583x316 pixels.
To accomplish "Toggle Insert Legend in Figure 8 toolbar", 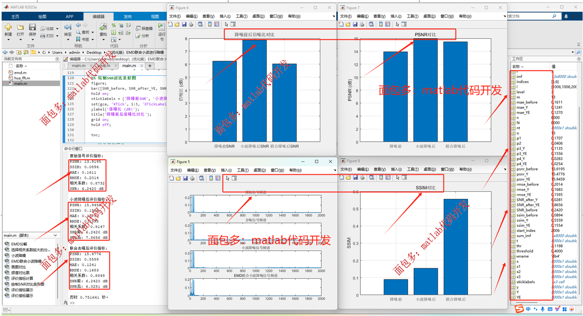I will 388,177.
